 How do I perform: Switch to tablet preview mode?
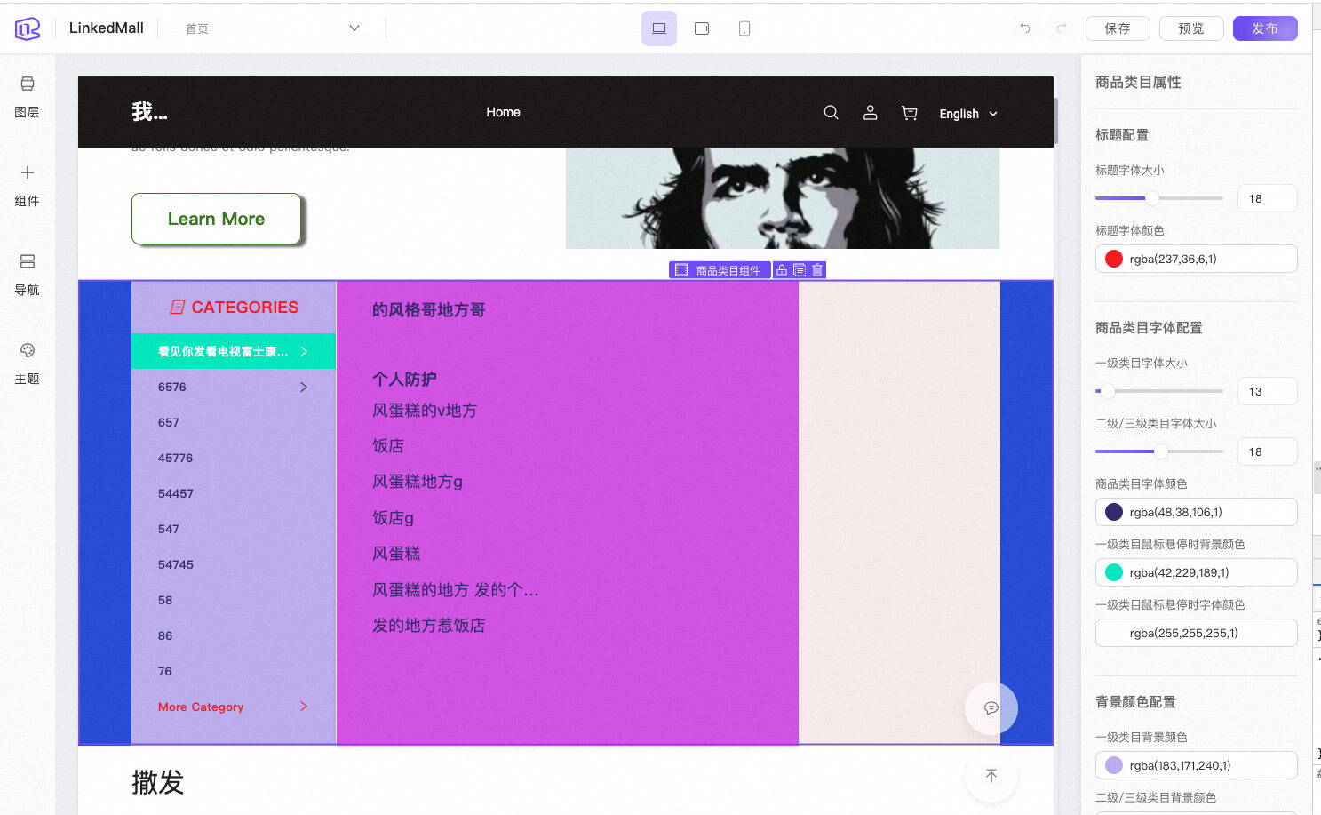[702, 28]
